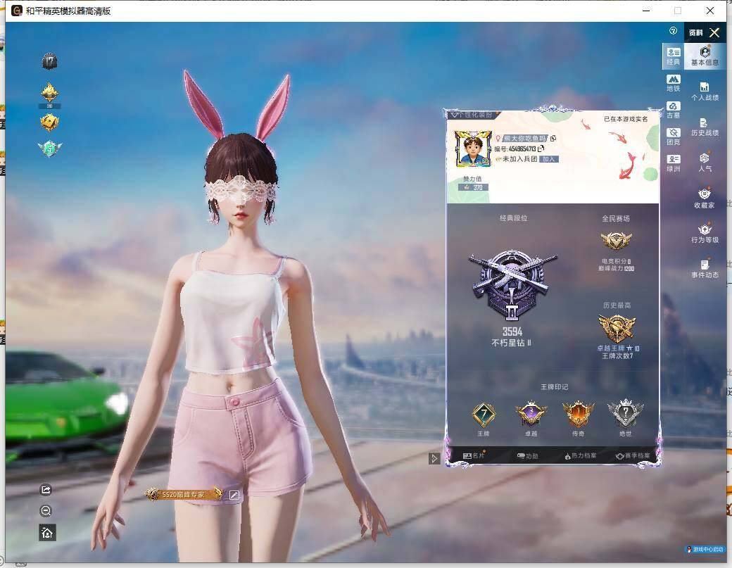Click the 不朽星钻 II rank emblem
The width and height of the screenshot is (732, 568).
(x=512, y=284)
